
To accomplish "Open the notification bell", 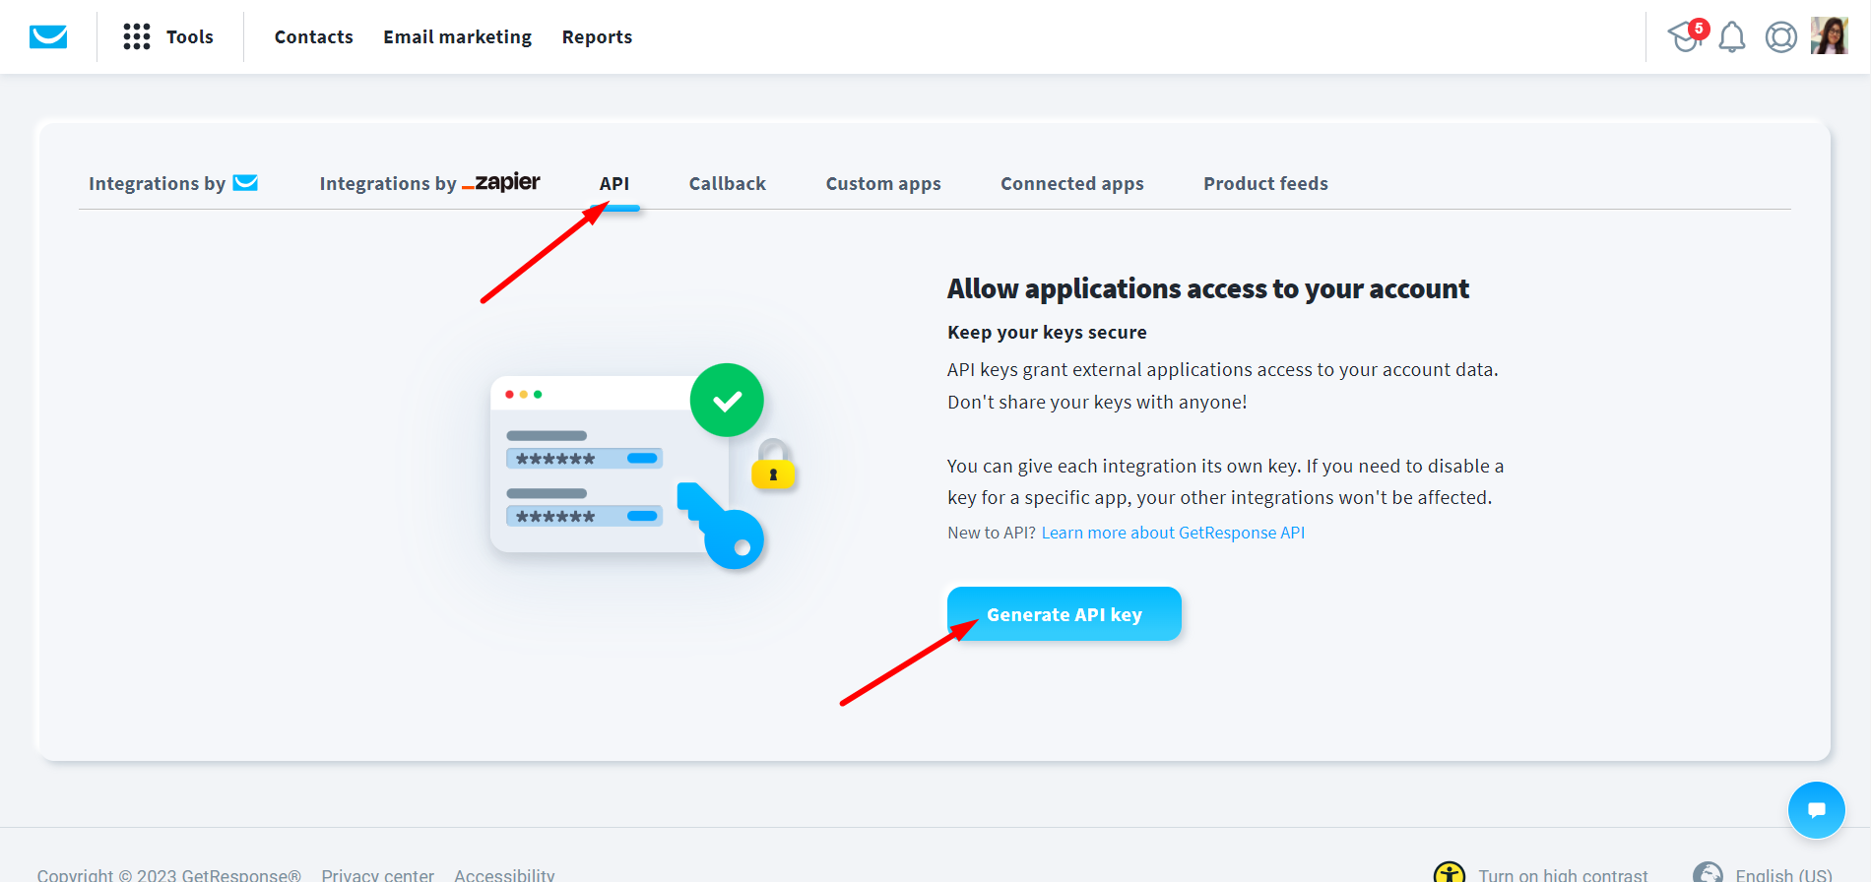I will point(1732,37).
